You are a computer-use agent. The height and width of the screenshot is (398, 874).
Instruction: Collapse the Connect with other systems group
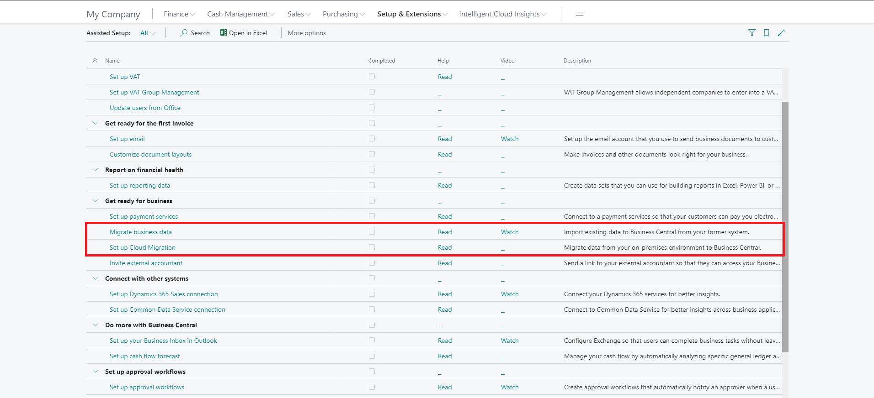tap(95, 278)
